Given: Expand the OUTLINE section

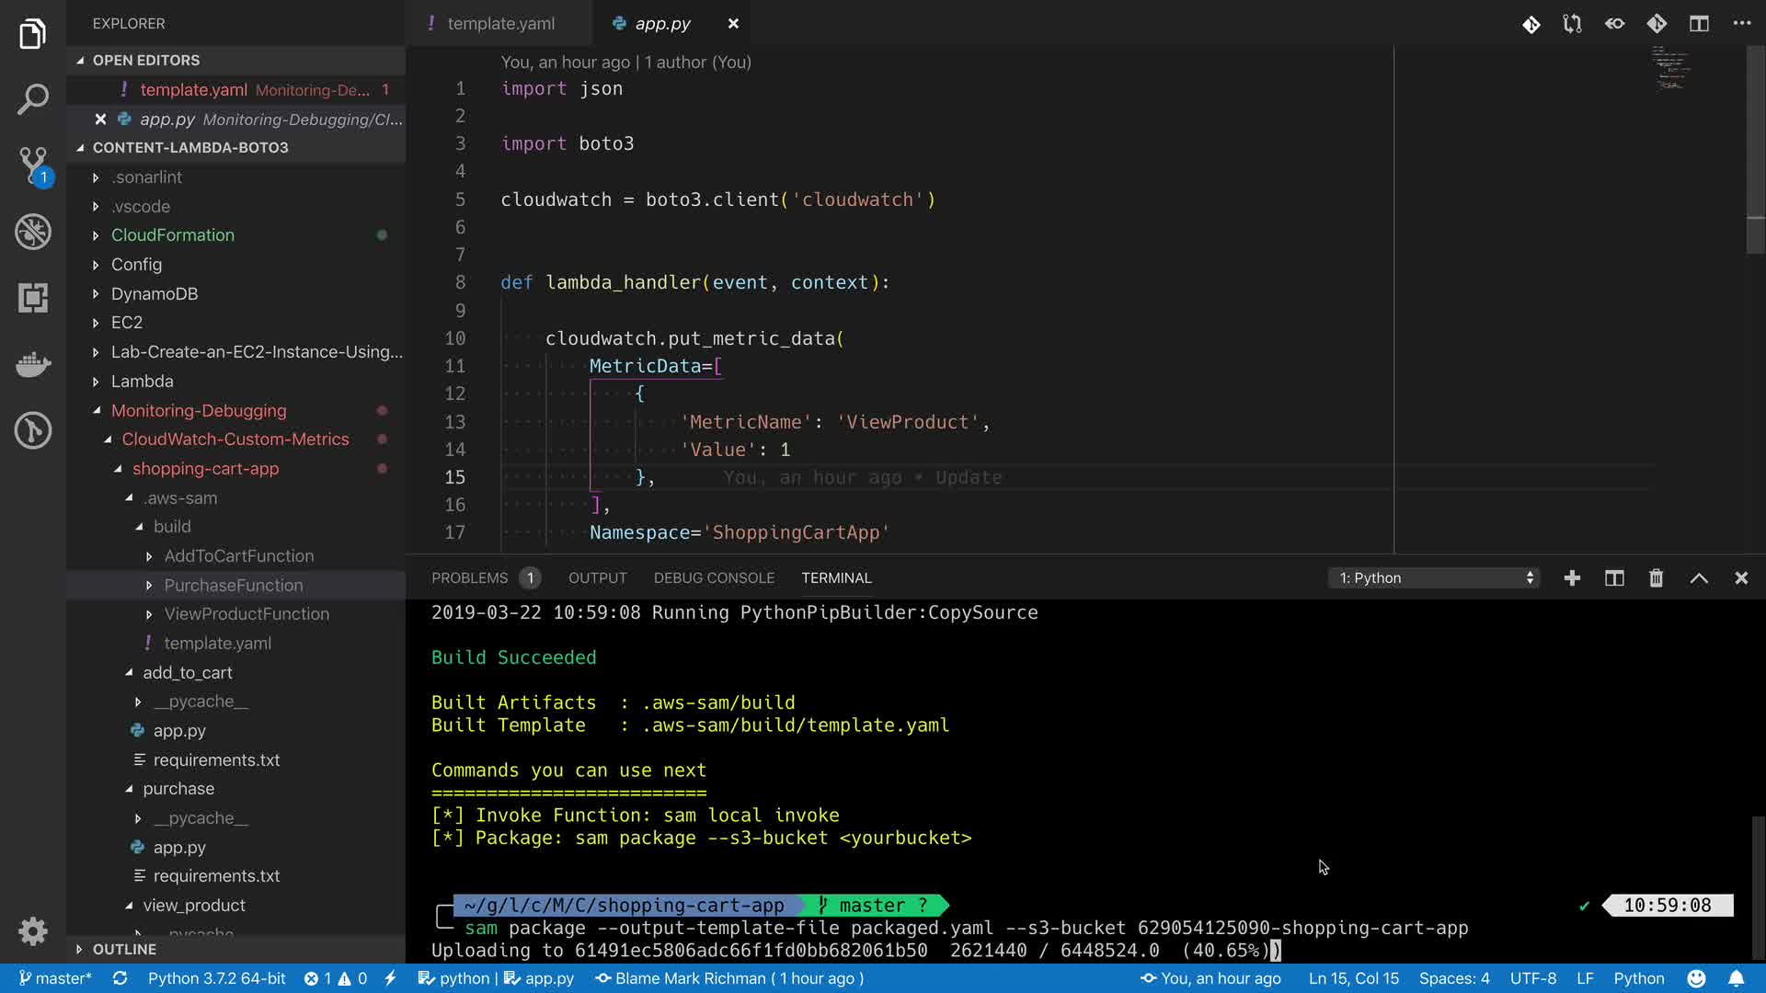Looking at the screenshot, I should coord(124,949).
